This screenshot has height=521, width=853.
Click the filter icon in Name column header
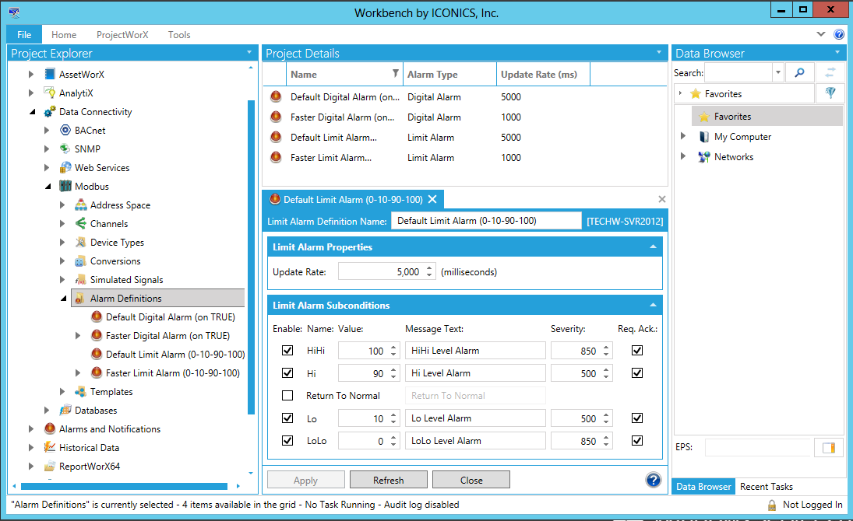coord(395,74)
